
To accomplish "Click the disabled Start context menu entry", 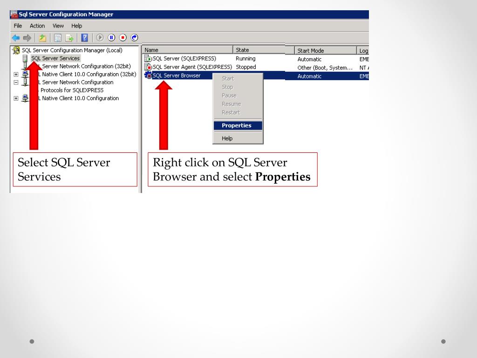I will coord(238,78).
